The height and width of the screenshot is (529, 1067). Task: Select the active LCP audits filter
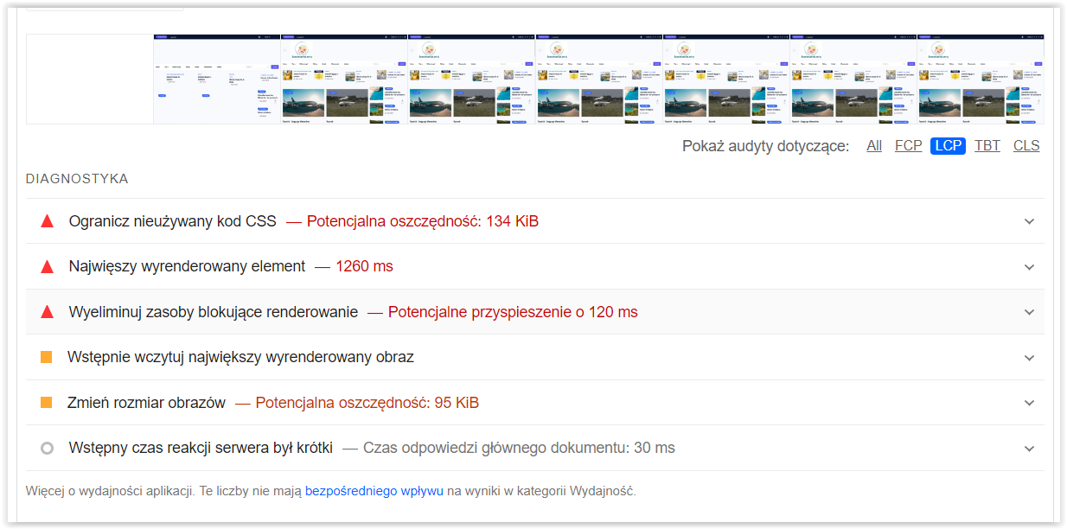pyautogui.click(x=949, y=145)
